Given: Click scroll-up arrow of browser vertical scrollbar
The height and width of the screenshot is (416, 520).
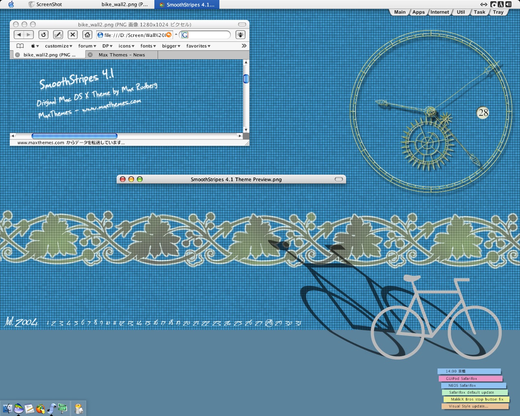Looking at the screenshot, I should coord(246,62).
